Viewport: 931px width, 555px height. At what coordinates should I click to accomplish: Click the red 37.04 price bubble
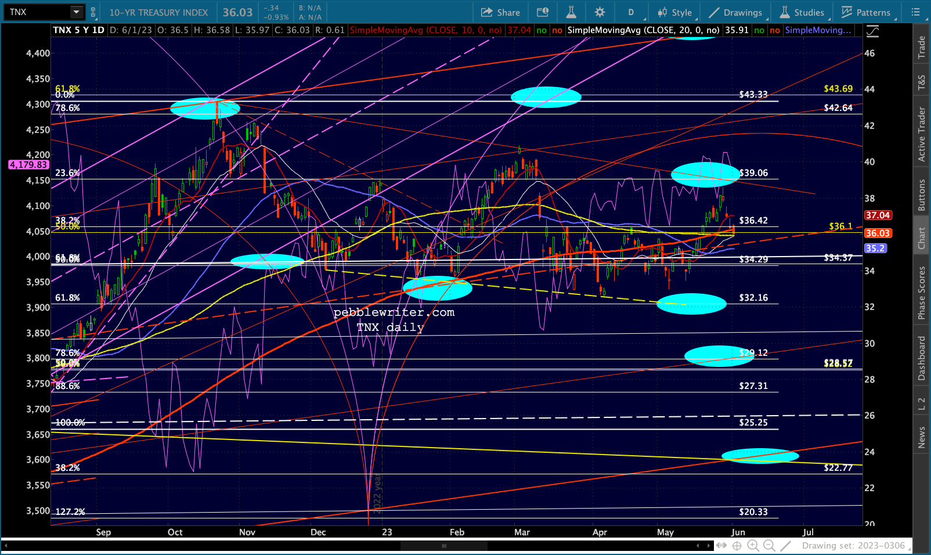click(x=878, y=215)
